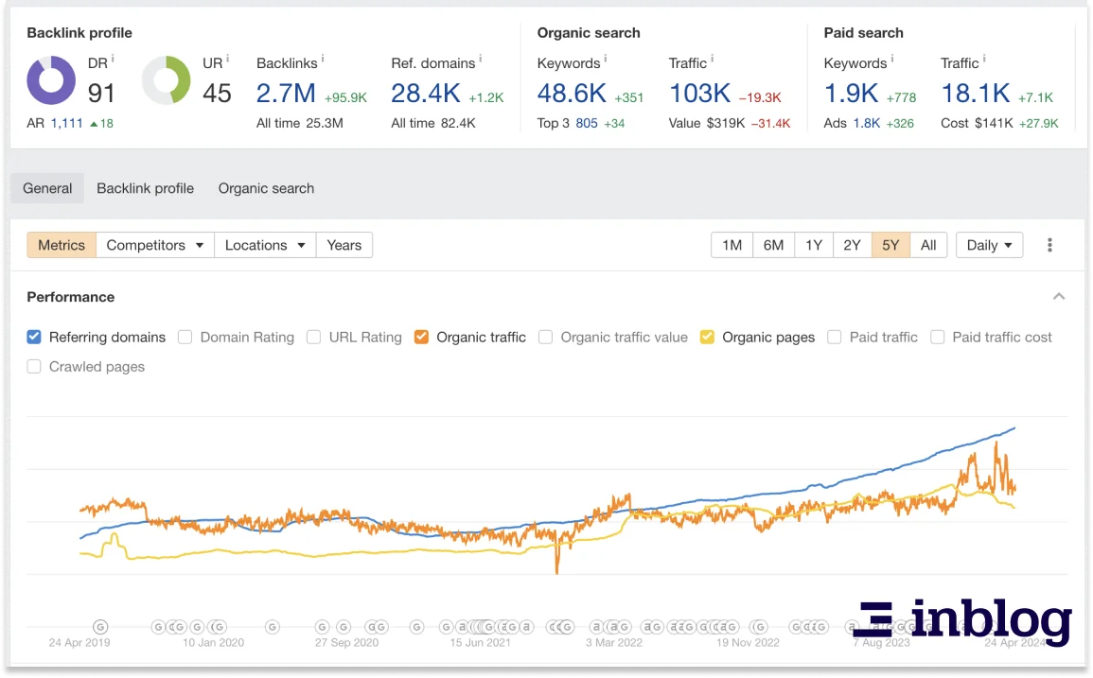Open the three-dot kebab menu
Viewport: 1093px width, 678px height.
click(1049, 245)
